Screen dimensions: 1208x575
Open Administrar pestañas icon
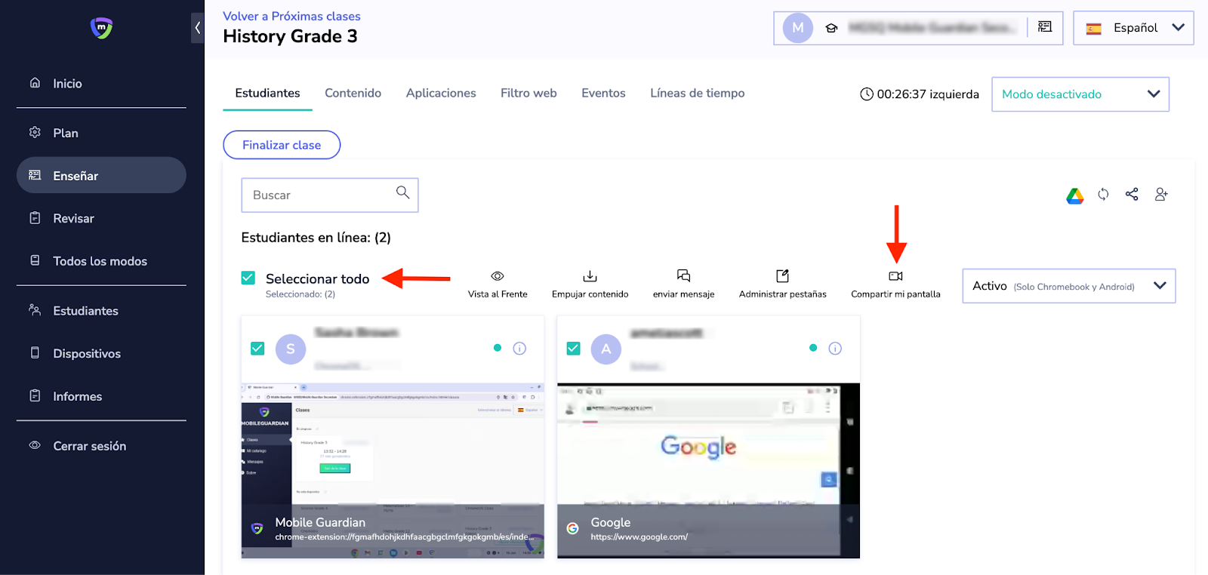tap(782, 276)
